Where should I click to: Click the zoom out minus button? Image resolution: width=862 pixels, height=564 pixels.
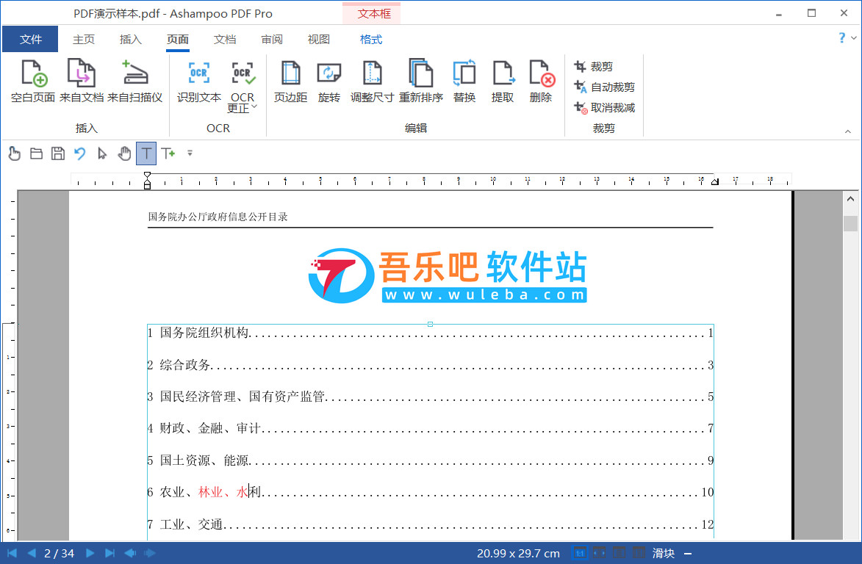point(689,554)
